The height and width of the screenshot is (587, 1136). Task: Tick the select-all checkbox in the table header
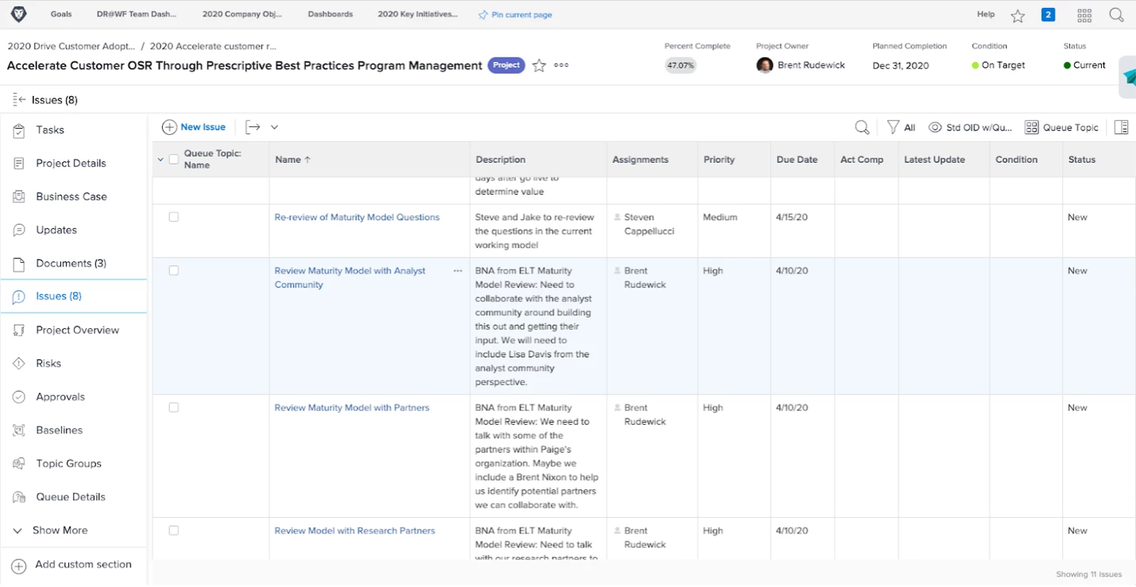point(174,160)
